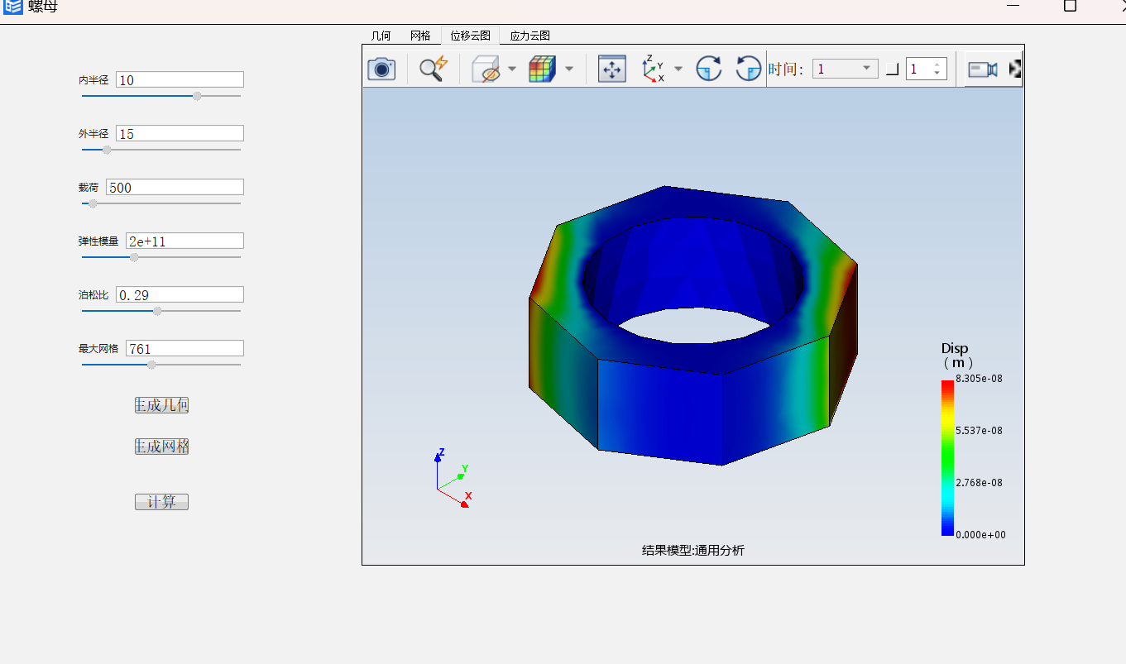
Task: Click the 最大网格 slider handle
Action: (x=151, y=365)
